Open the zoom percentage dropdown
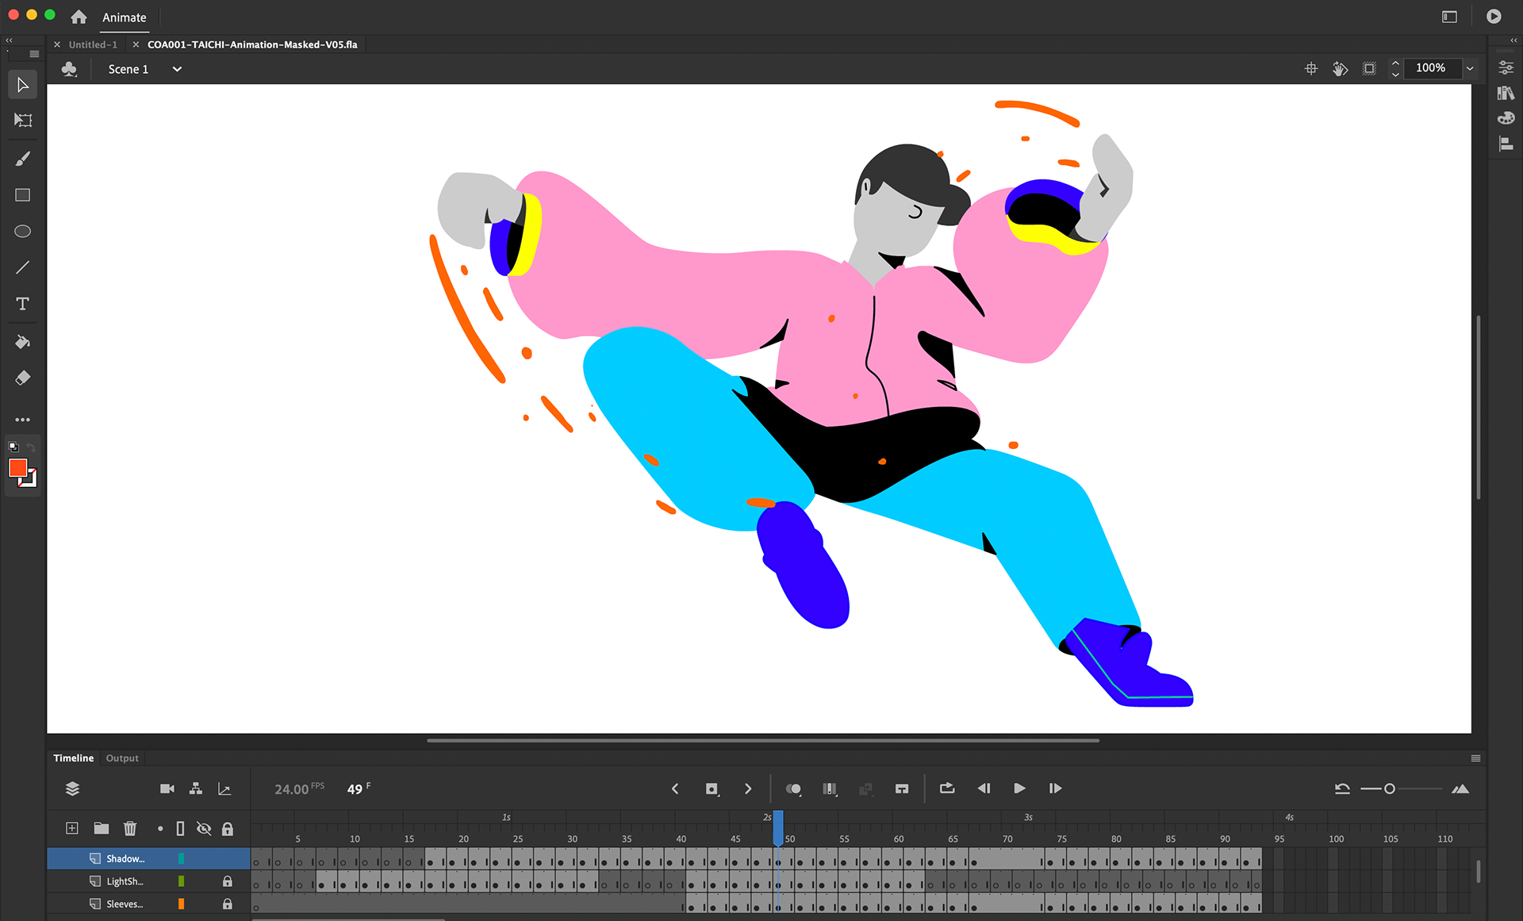 pyautogui.click(x=1470, y=68)
